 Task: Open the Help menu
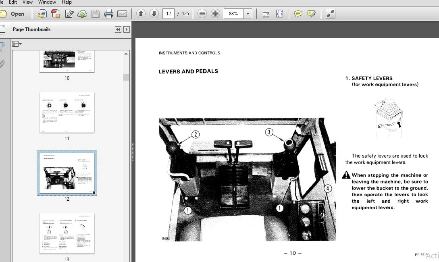coord(67,2)
